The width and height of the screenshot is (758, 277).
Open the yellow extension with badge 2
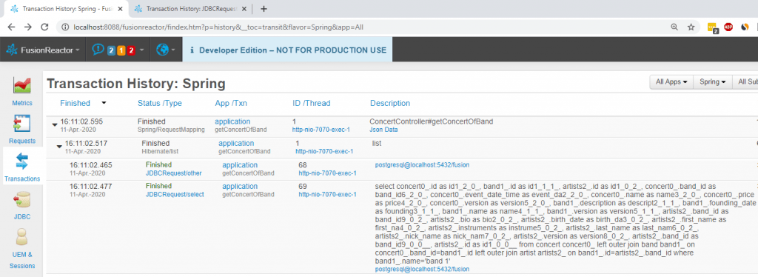click(x=713, y=28)
